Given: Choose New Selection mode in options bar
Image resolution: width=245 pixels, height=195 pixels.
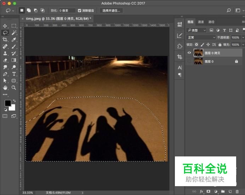Looking at the screenshot, I should (x=22, y=11).
